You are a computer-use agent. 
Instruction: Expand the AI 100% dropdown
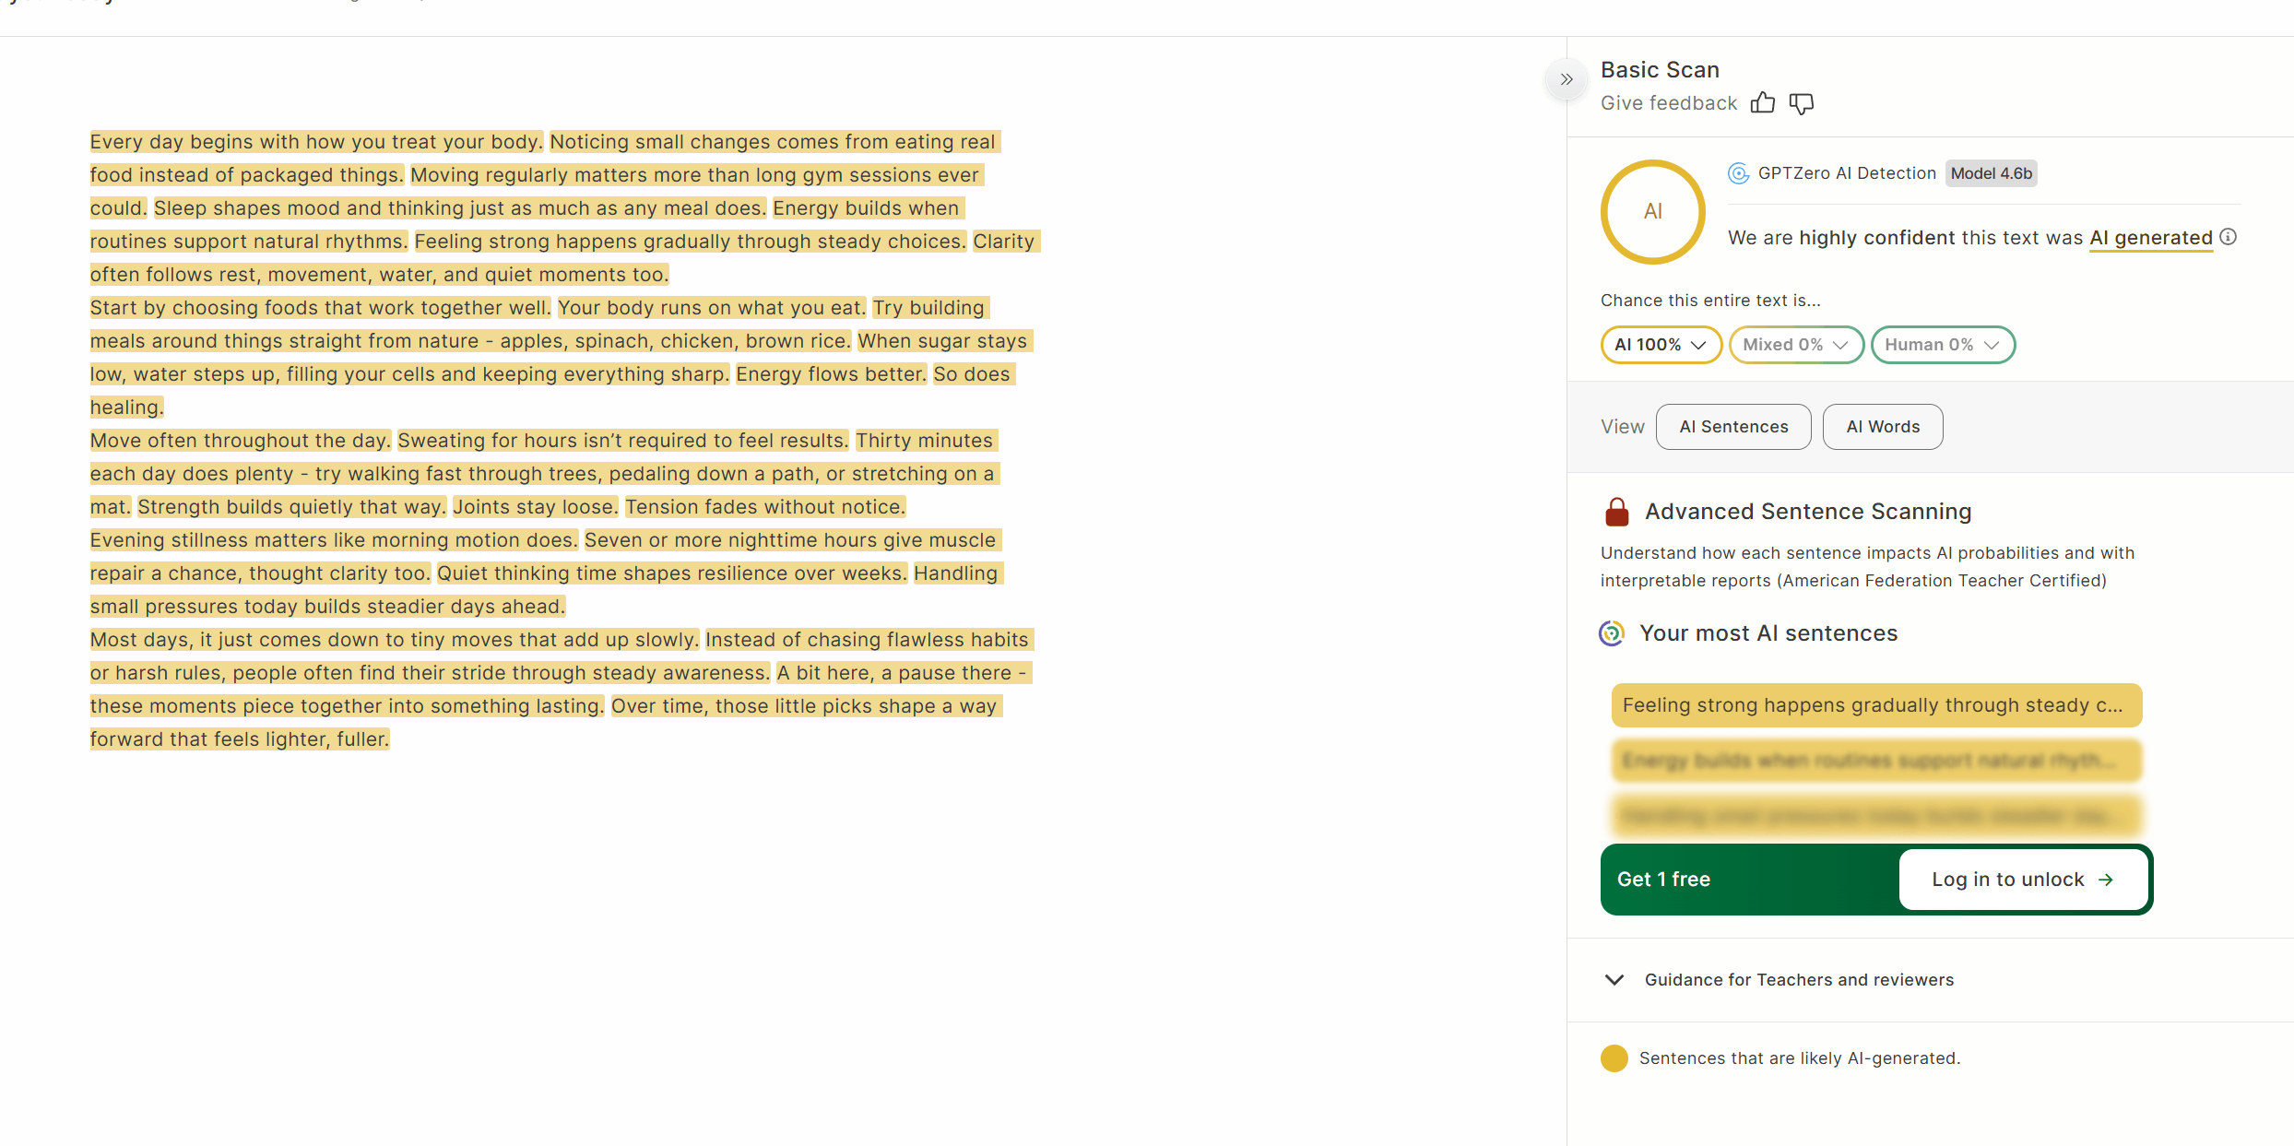coord(1661,345)
